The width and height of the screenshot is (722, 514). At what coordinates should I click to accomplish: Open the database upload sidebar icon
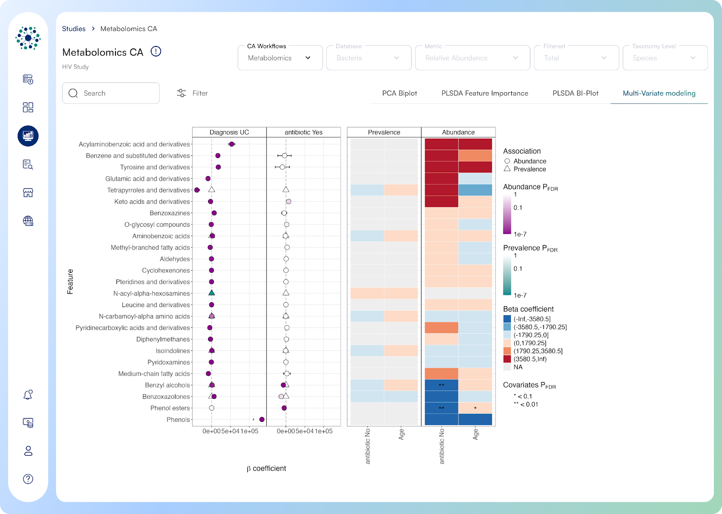point(28,79)
